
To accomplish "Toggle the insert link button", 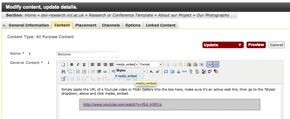I will (x=210, y=64).
